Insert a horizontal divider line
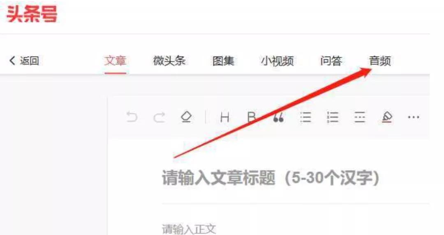444x235 pixels. coord(360,117)
